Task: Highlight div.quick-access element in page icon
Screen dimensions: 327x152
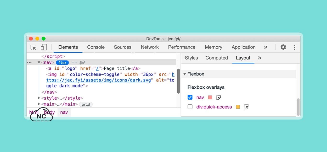Action: point(246,107)
